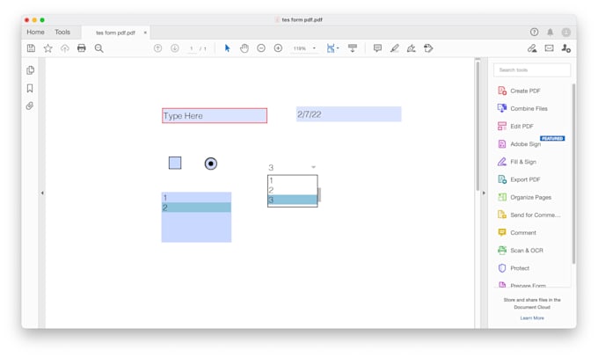Zoom out with minus icon
Viewport: 598px width, 357px height.
tap(261, 48)
